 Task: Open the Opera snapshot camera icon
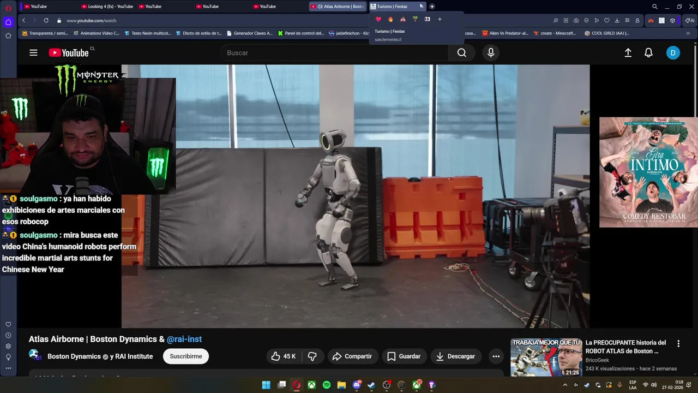[x=576, y=20]
